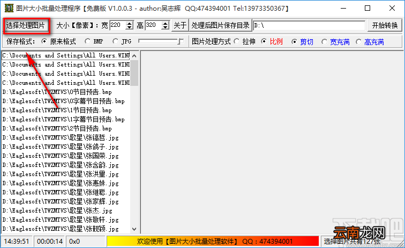Select the 张敬轩.jpg list entry

[x=66, y=220]
